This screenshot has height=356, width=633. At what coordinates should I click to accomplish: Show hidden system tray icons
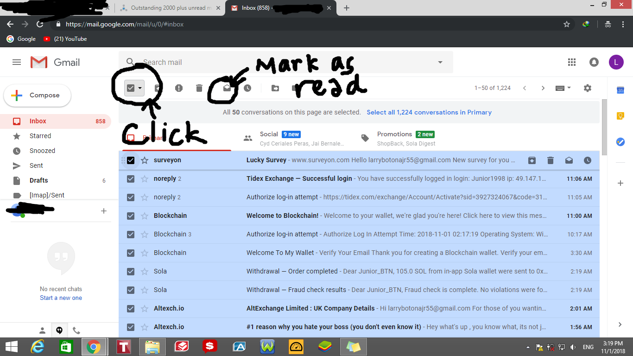click(528, 347)
